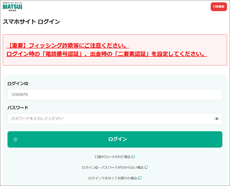Open the ログインできなくてお困りの場合 link
Viewport: 230px width, 186px height.
(112, 178)
